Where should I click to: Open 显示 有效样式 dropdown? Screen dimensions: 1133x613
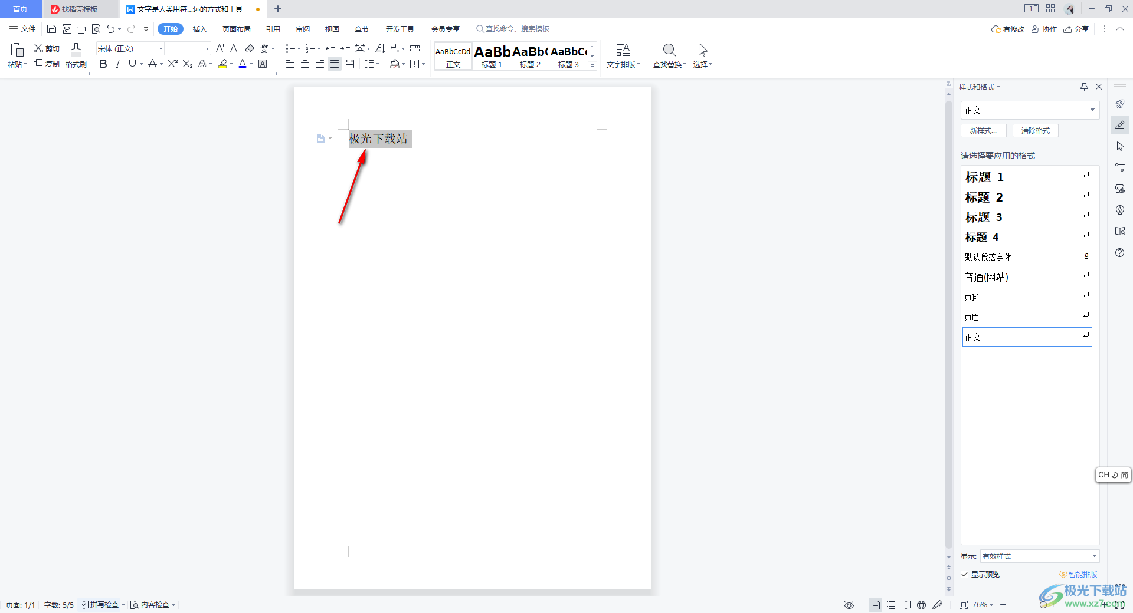[1039, 556]
